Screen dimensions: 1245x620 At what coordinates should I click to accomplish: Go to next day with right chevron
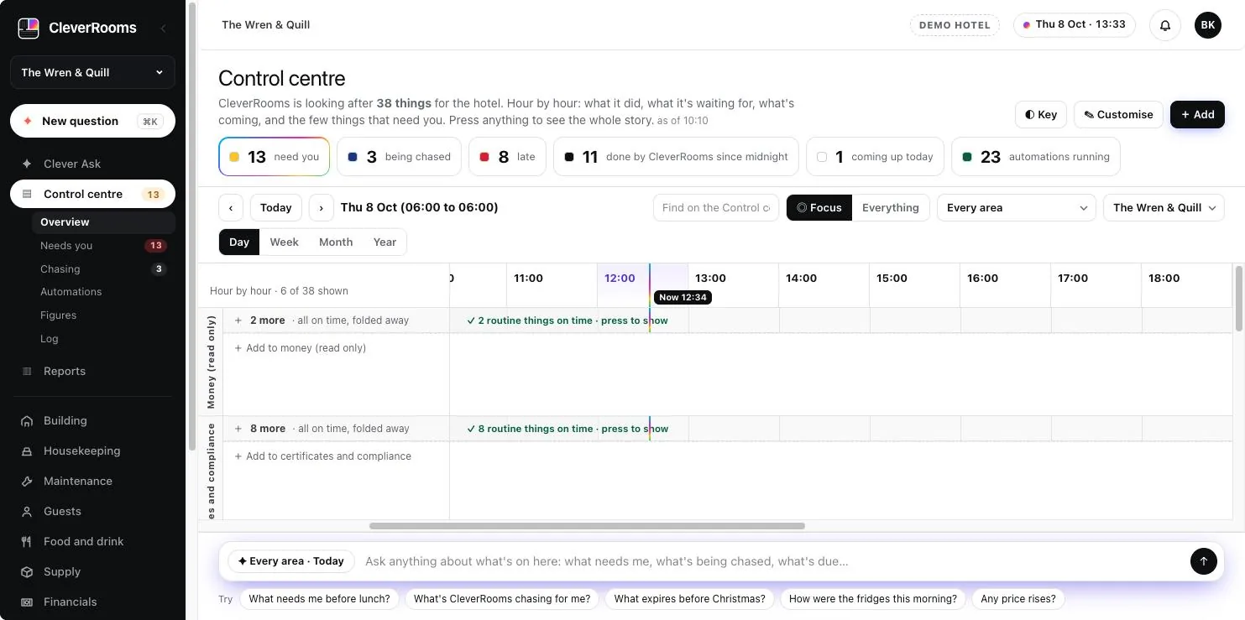322,208
